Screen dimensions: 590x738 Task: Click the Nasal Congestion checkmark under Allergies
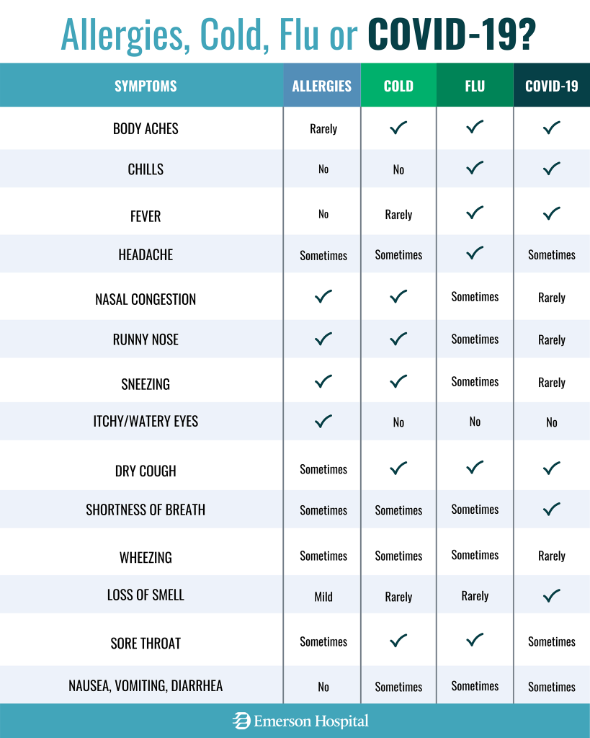(323, 296)
